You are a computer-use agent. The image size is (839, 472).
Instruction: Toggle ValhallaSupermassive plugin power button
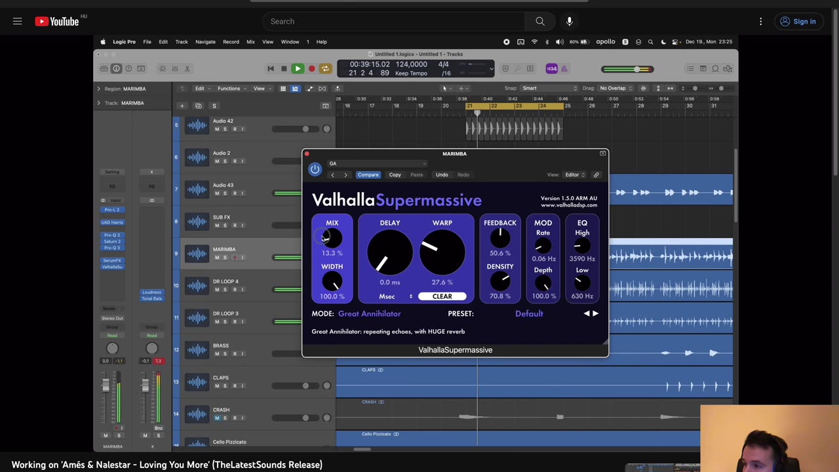coord(315,169)
